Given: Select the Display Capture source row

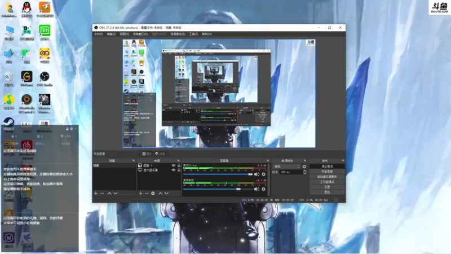Looking at the screenshot, I should click(x=159, y=170).
